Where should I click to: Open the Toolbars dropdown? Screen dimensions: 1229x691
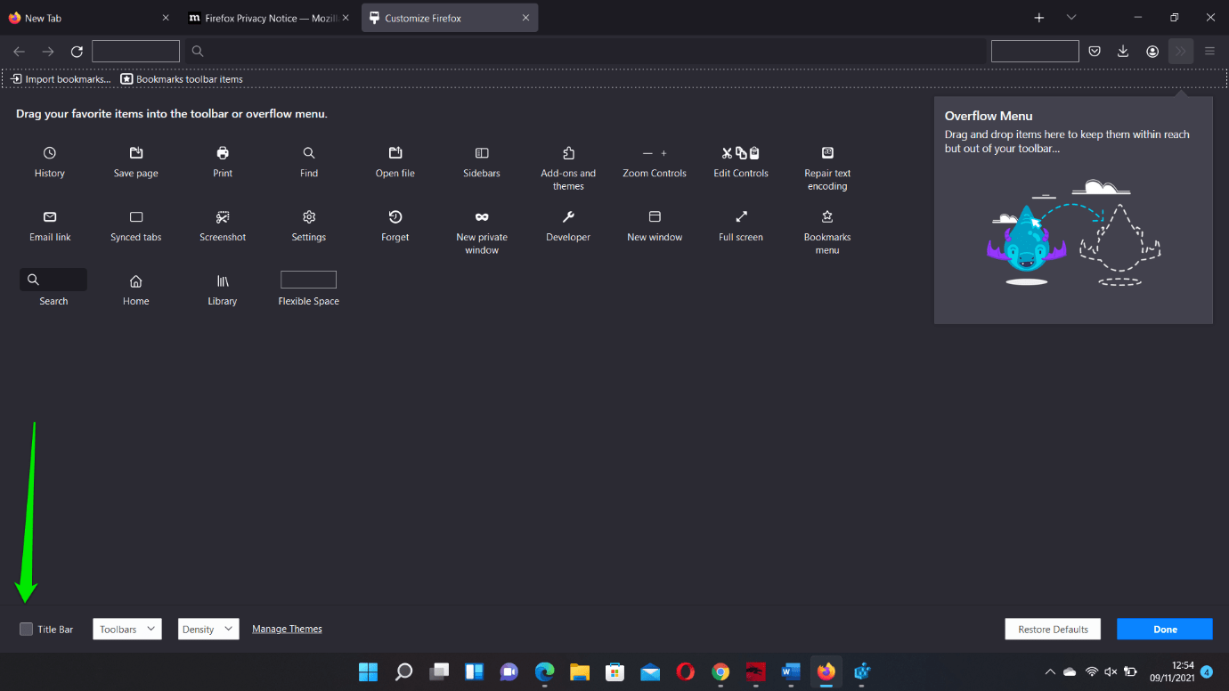click(x=127, y=630)
